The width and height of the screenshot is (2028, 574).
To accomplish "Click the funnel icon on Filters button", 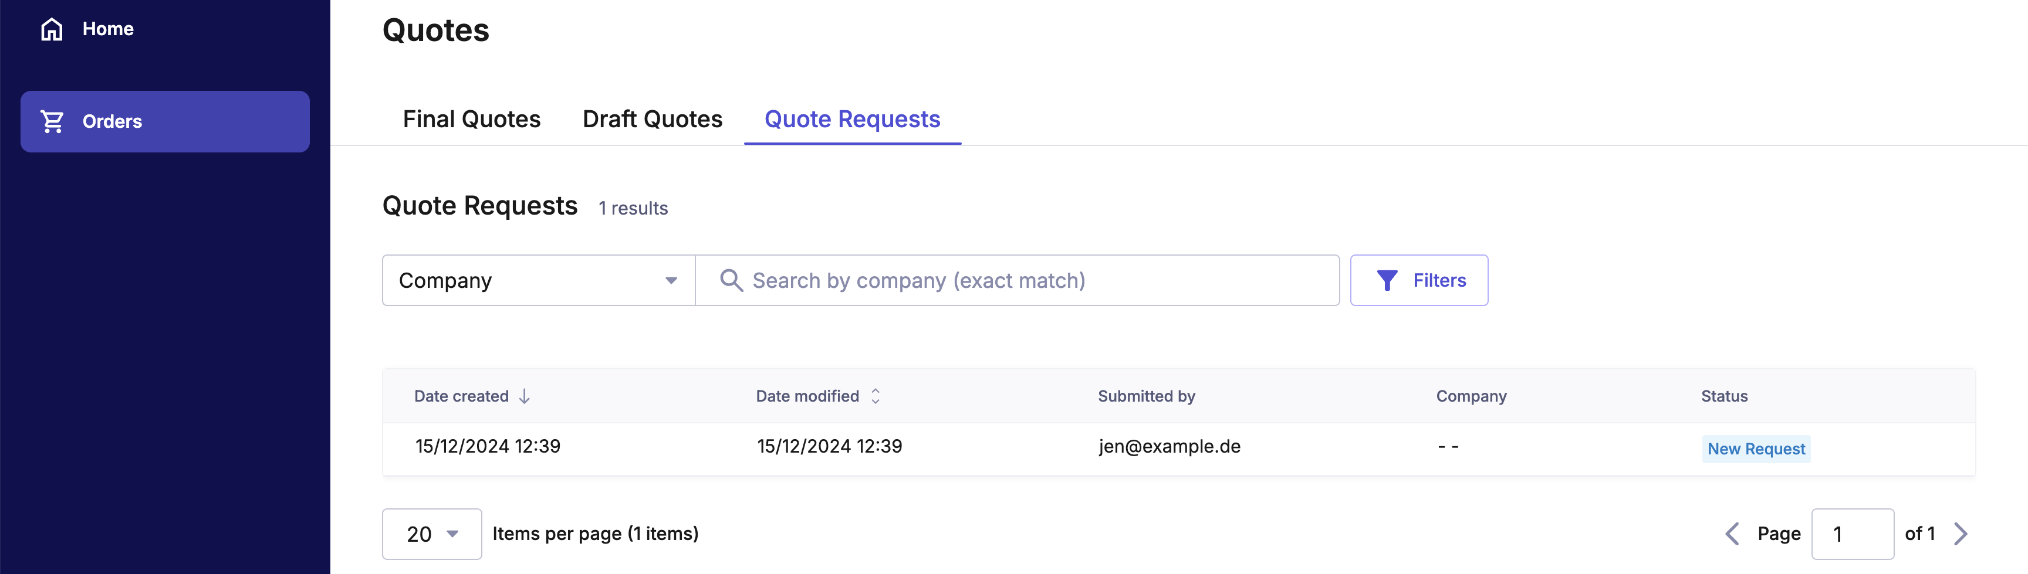I will coord(1387,281).
